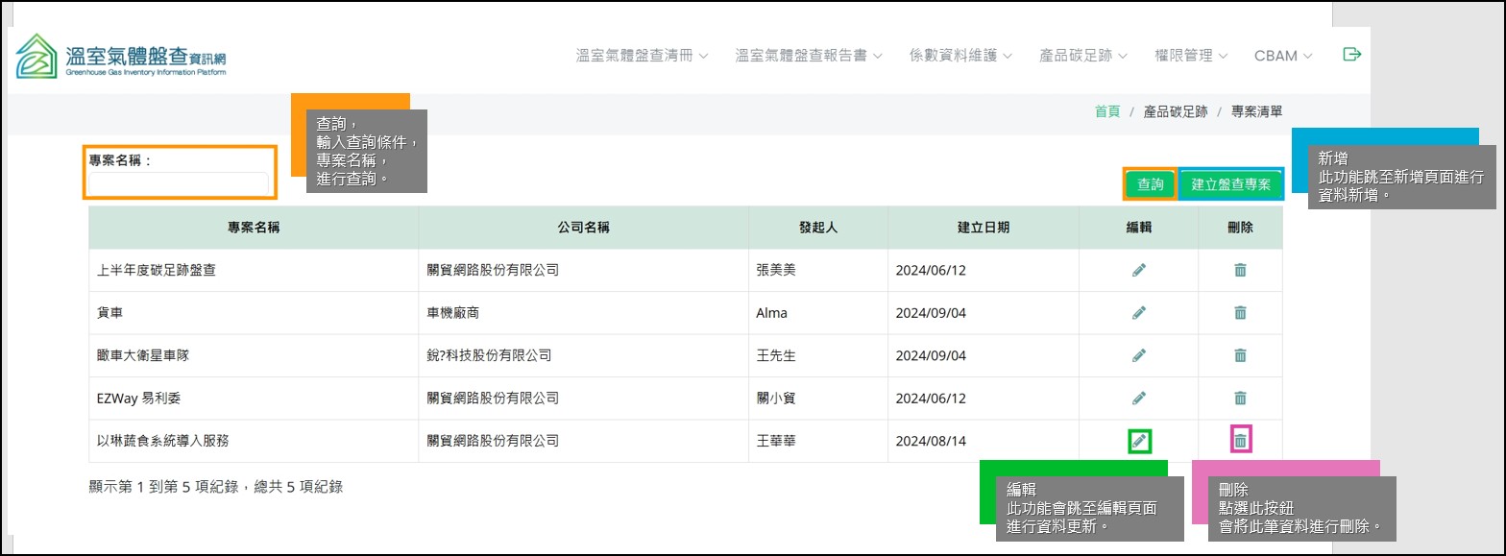1506x556 pixels.
Task: Expand the 係數資料維護 menu
Action: pyautogui.click(x=960, y=56)
